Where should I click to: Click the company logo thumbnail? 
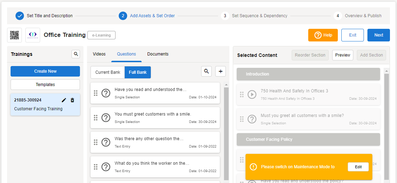[33, 35]
